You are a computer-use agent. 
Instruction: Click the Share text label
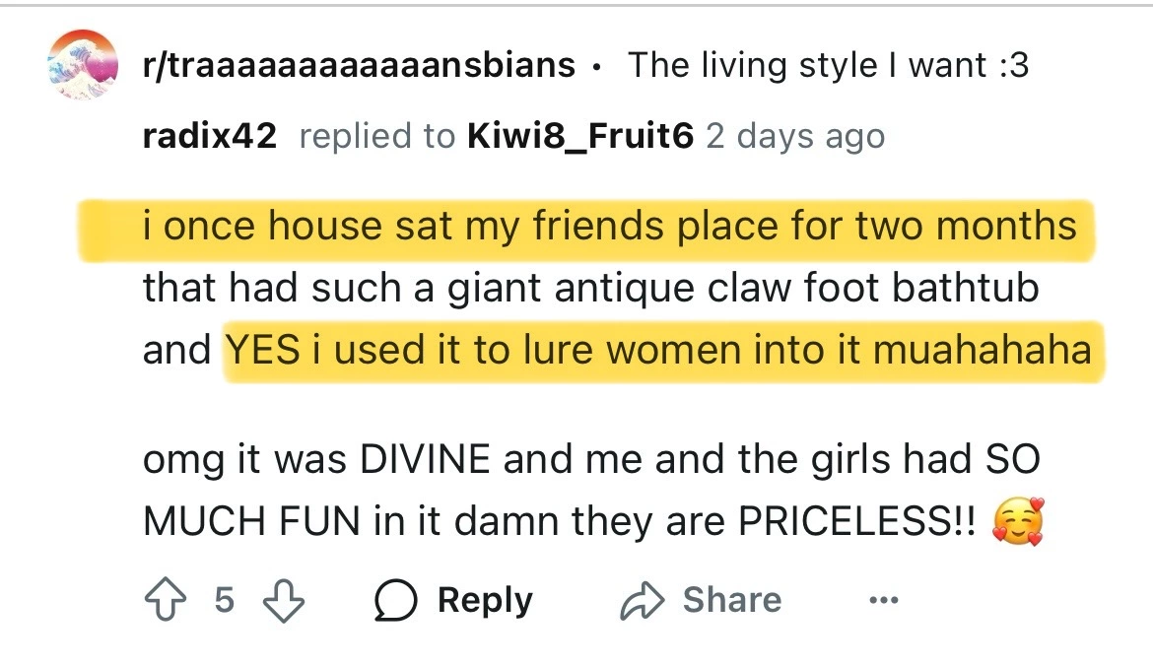pos(731,600)
